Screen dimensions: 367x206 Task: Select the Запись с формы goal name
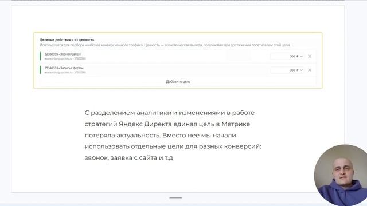coord(64,68)
